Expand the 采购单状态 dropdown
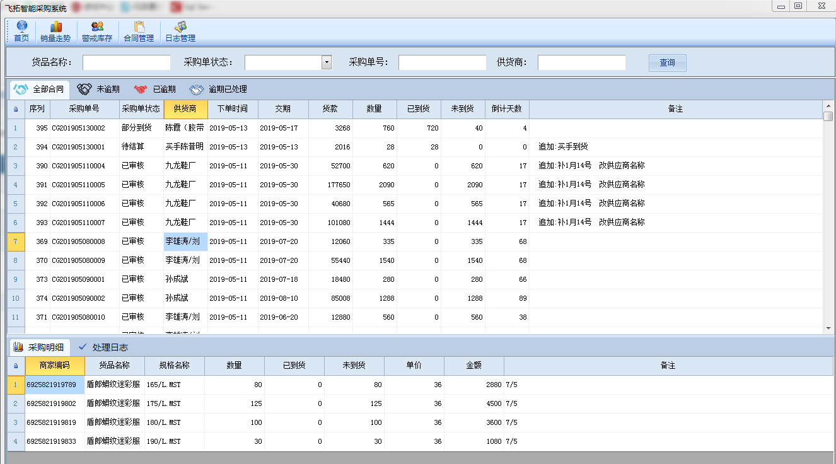The image size is (836, 464). point(327,62)
